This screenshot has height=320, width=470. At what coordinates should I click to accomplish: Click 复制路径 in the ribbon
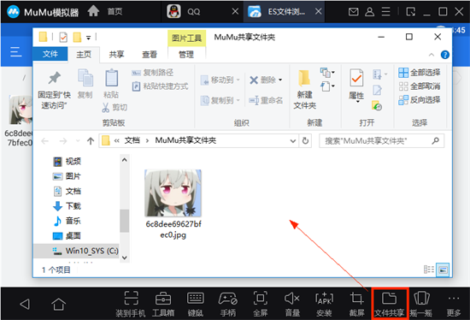(153, 73)
